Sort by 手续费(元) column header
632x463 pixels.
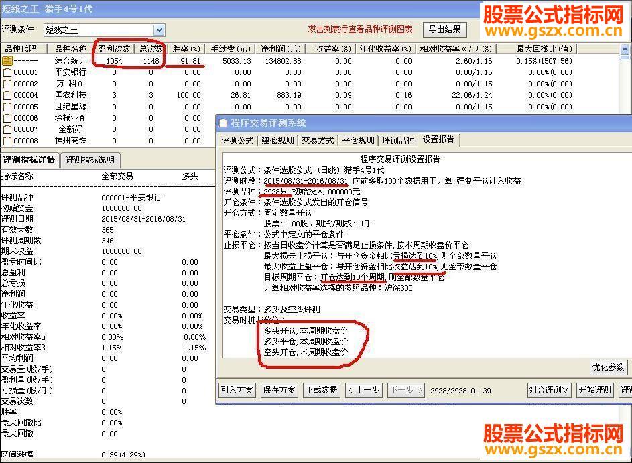(230, 49)
